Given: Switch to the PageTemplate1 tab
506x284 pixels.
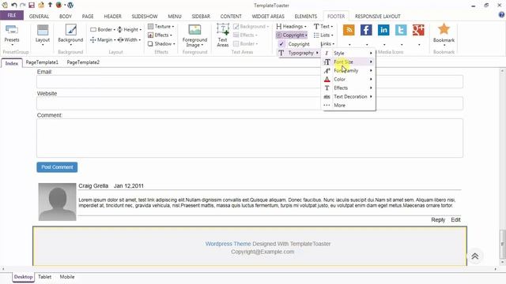Looking at the screenshot, I should coord(42,62).
